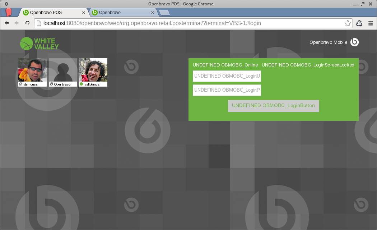Click the browser forward arrow
The height and width of the screenshot is (230, 377).
17,23
